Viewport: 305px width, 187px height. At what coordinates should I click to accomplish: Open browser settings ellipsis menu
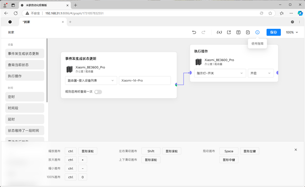pos(291,13)
